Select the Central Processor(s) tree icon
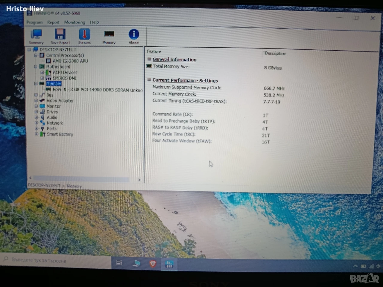Viewport: 383px width, 287px height. [42, 55]
